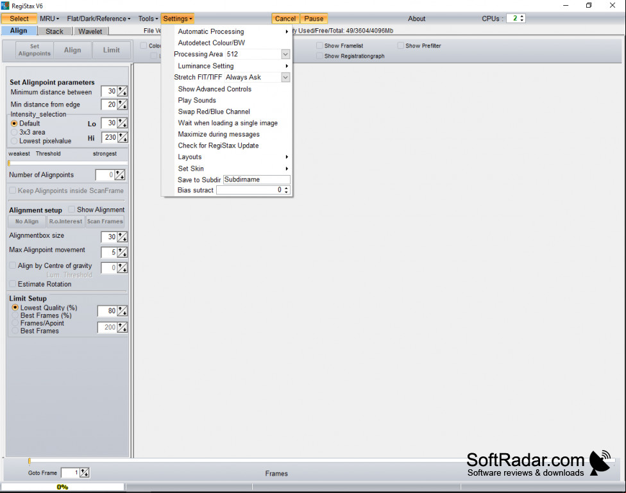Click the Save to Subdir text field
This screenshot has height=493, width=626.
point(257,180)
